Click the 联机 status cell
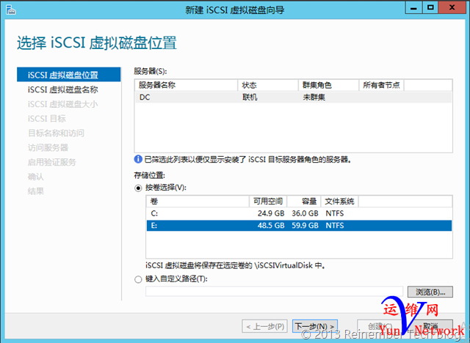This screenshot has height=343, width=470. coord(250,97)
